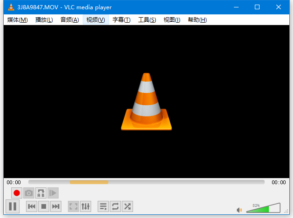This screenshot has height=218, width=293.
Task: Show extended settings and effects
Action: (86, 206)
